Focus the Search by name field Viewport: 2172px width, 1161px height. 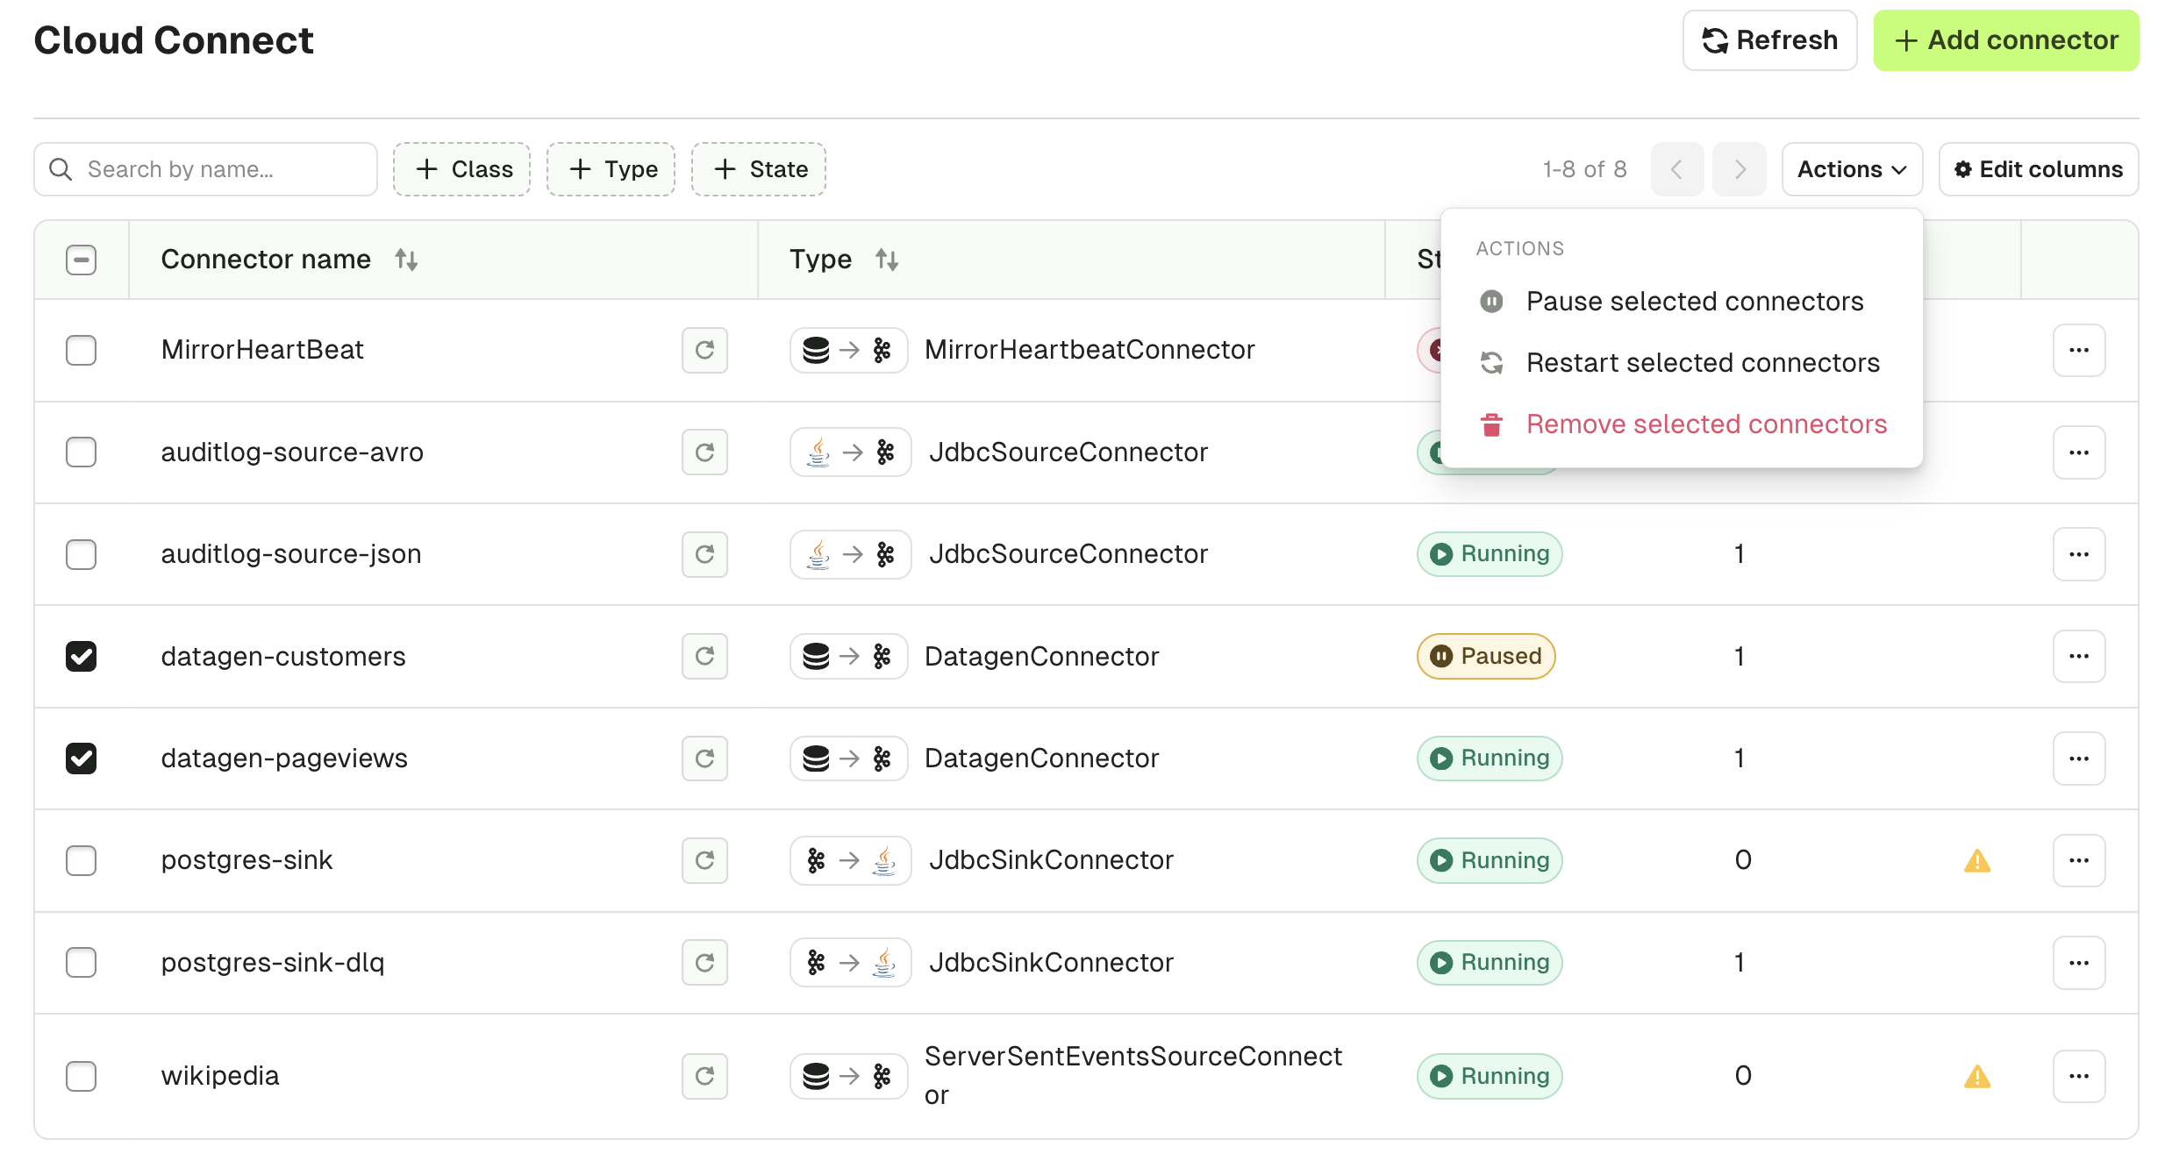click(205, 169)
